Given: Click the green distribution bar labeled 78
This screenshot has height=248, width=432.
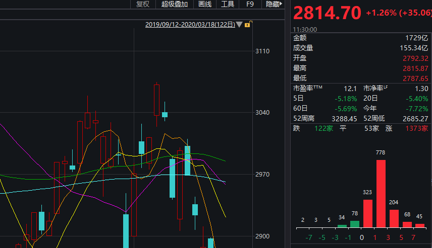Looking at the screenshot, I should pyautogui.click(x=355, y=224).
